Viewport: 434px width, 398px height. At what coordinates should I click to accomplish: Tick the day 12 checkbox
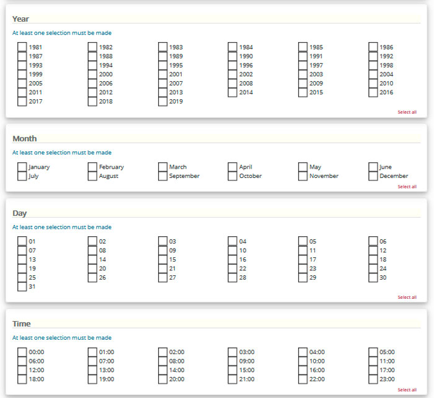tap(373, 250)
